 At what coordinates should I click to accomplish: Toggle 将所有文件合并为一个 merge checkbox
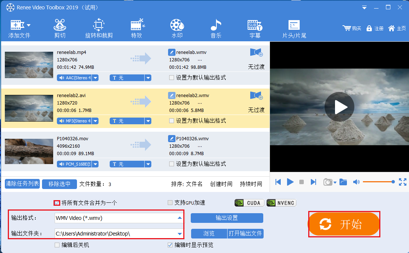pyautogui.click(x=57, y=203)
